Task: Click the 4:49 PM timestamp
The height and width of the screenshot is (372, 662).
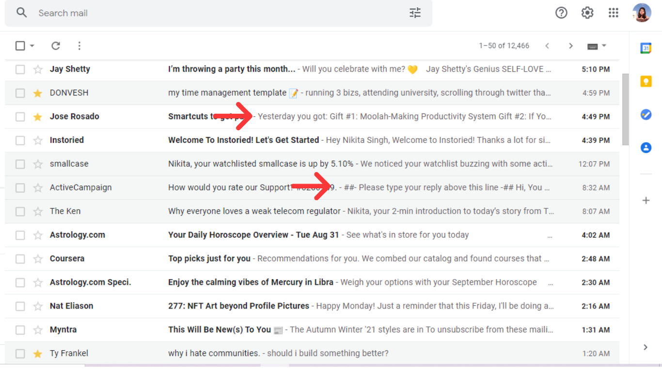Action: click(x=596, y=117)
